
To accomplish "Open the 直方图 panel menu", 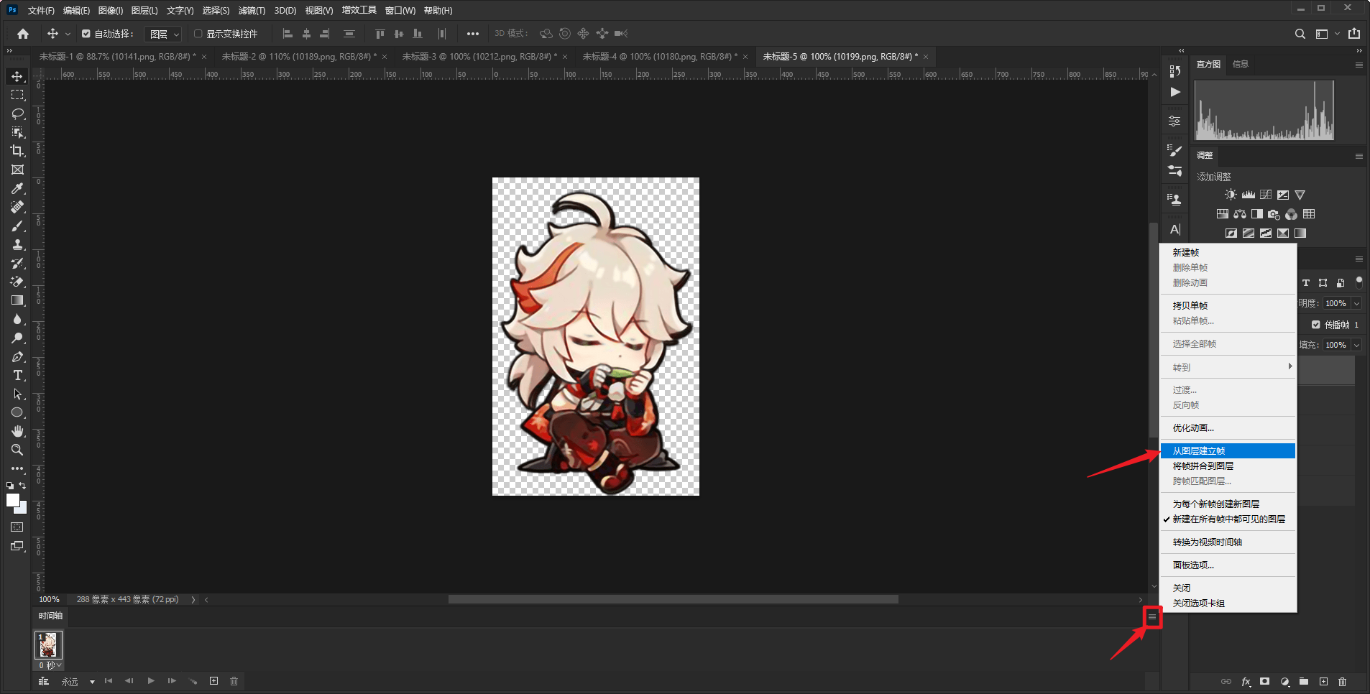I will [x=1358, y=65].
